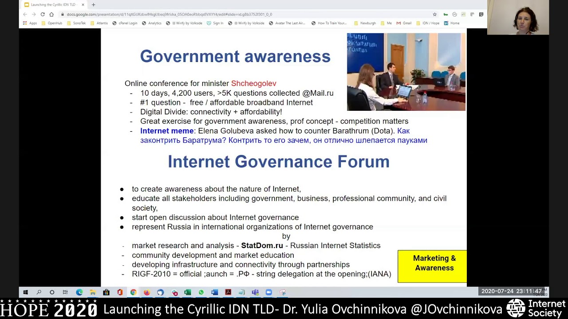Launch Microsoft Edge from taskbar

point(79,292)
